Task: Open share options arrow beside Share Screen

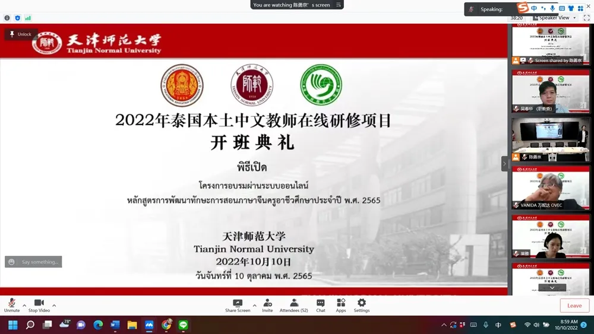Action: (255, 306)
